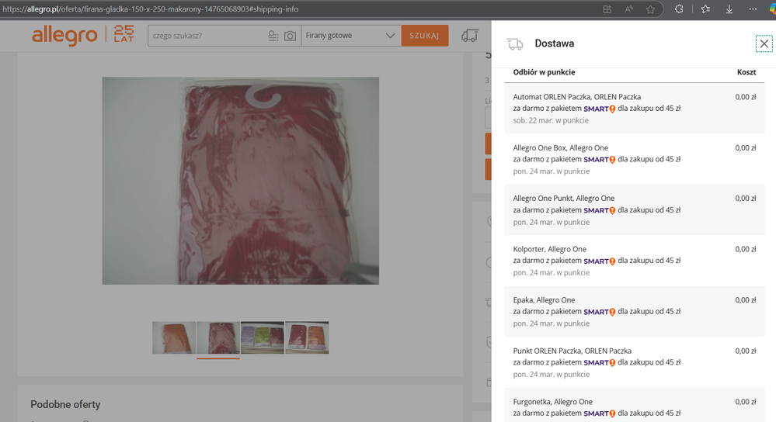This screenshot has height=422, width=776.
Task: Open browser Settings and more menu
Action: click(753, 9)
